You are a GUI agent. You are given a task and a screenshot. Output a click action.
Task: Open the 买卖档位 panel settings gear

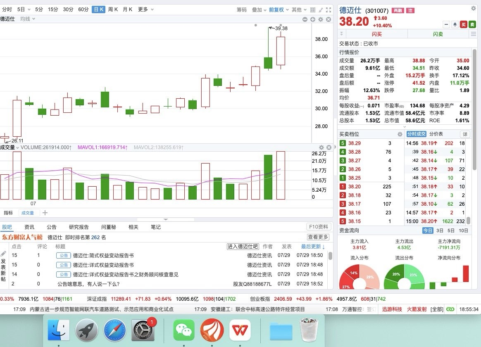click(x=400, y=134)
